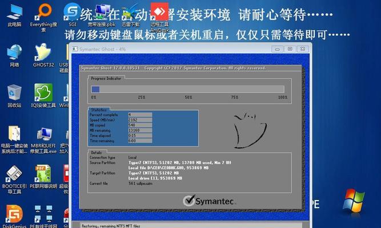Maximize the Symantec Ghost window

coord(290,49)
